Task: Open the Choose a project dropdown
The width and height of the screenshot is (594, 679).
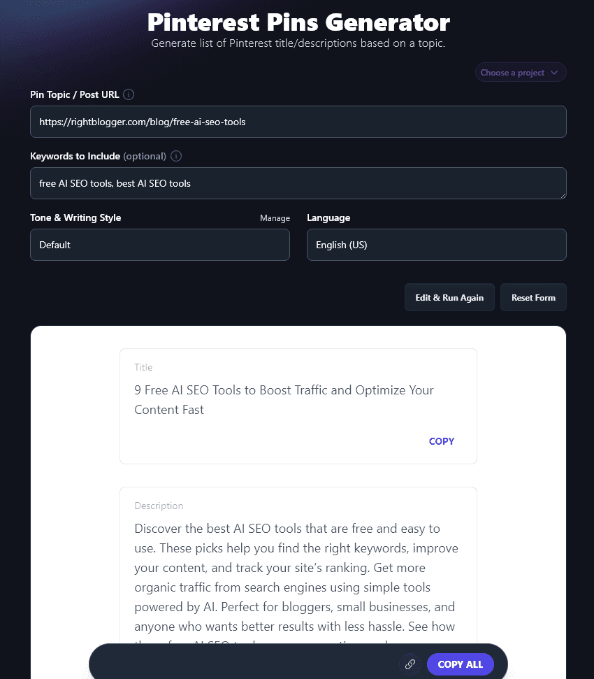Action: (x=520, y=73)
